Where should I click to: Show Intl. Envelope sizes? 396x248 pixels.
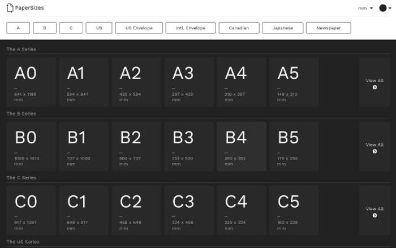pyautogui.click(x=187, y=28)
